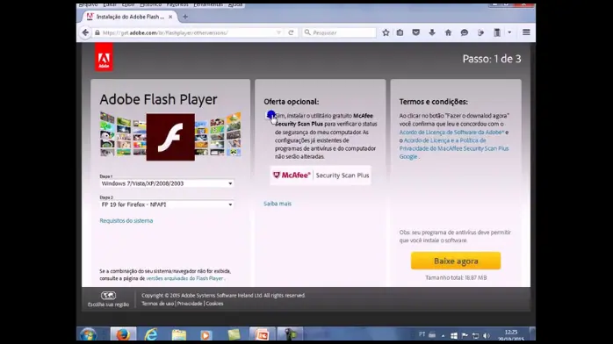Show hidden tray icons arrow
Screen dimensions: 613x344
click(x=443, y=335)
